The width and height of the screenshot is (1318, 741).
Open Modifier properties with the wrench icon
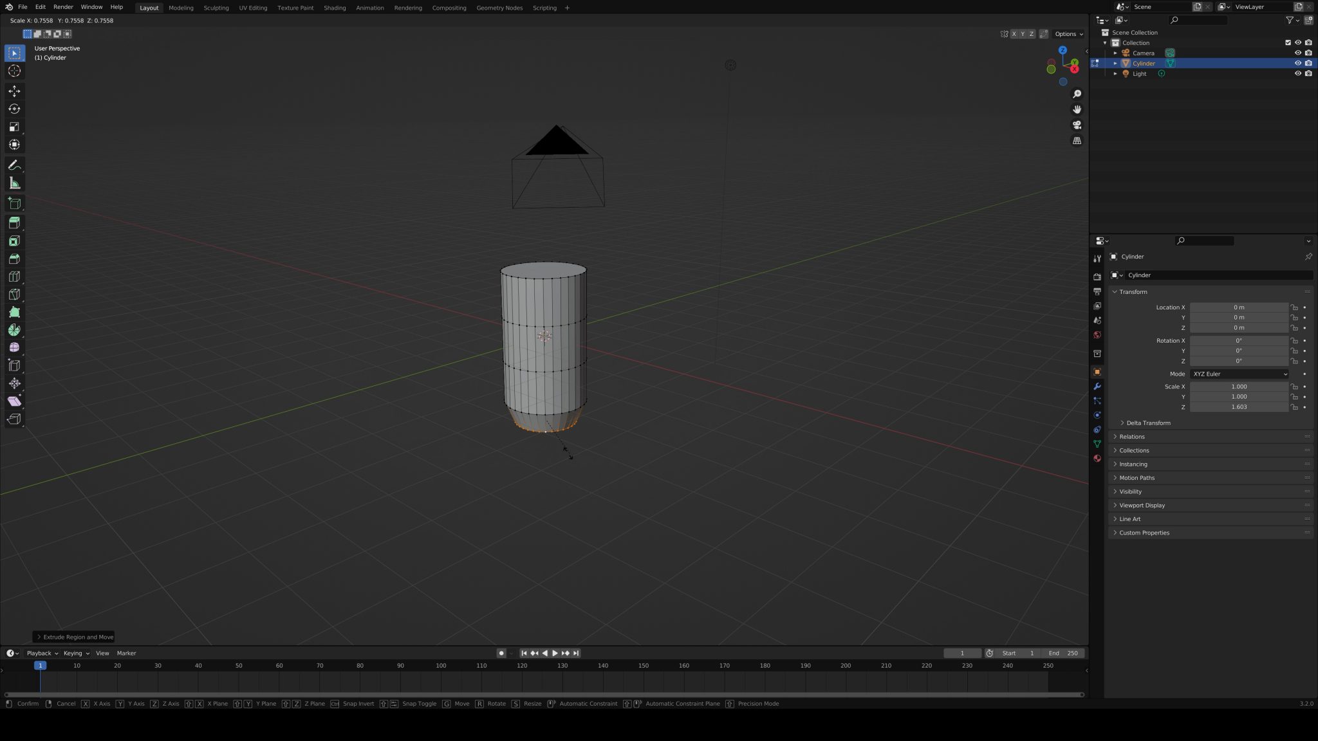1098,387
